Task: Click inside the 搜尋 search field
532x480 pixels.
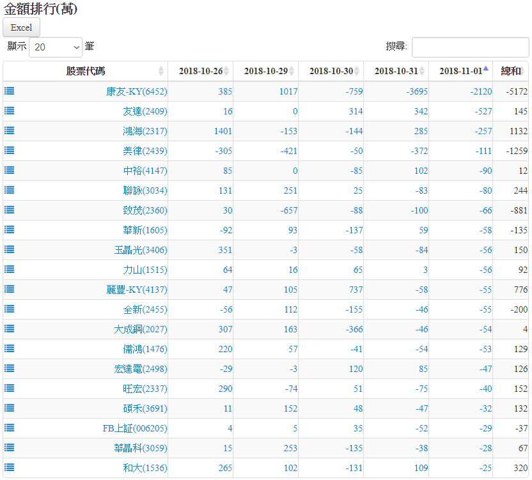Action: click(470, 47)
